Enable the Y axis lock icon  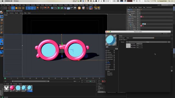click(31, 8)
